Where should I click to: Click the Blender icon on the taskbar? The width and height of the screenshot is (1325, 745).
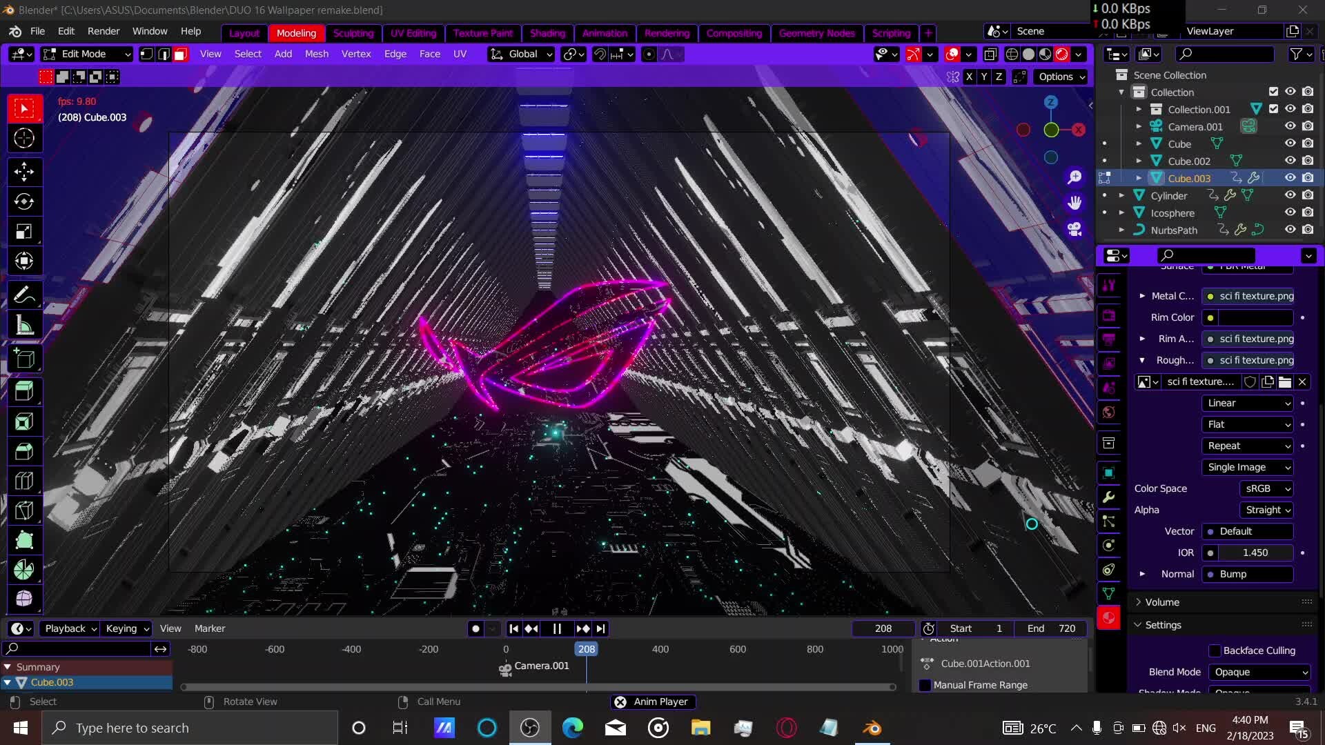coord(871,727)
